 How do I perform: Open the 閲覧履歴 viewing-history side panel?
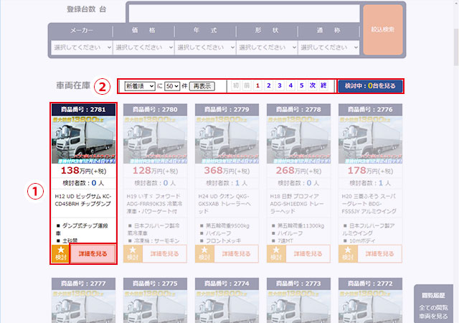click(433, 305)
